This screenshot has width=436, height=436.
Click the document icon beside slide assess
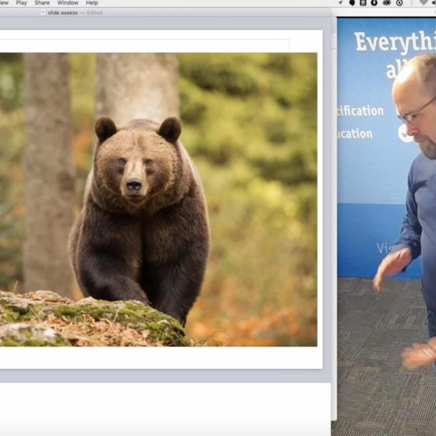coord(43,12)
